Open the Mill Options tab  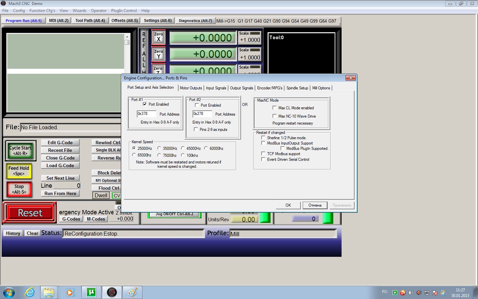click(321, 88)
